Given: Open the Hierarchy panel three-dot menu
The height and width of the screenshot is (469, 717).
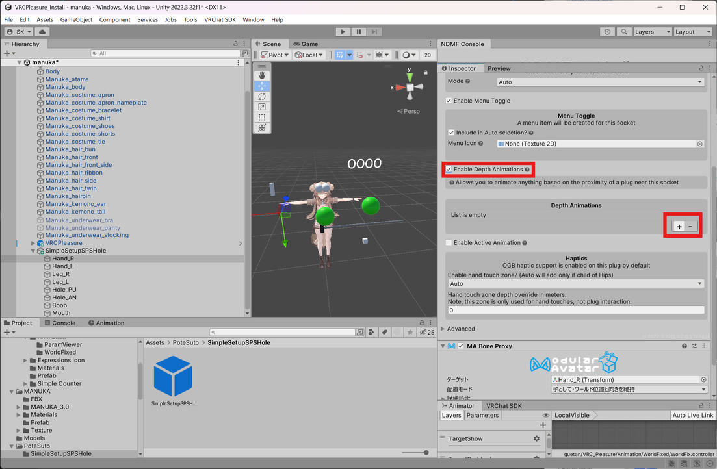Looking at the screenshot, I should [x=244, y=44].
